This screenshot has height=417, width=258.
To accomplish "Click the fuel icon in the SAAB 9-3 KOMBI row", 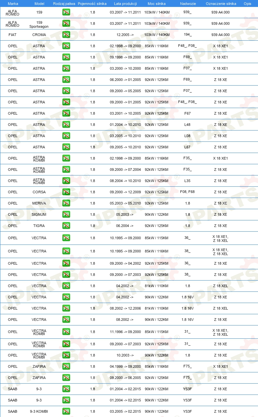I will pos(66,411).
